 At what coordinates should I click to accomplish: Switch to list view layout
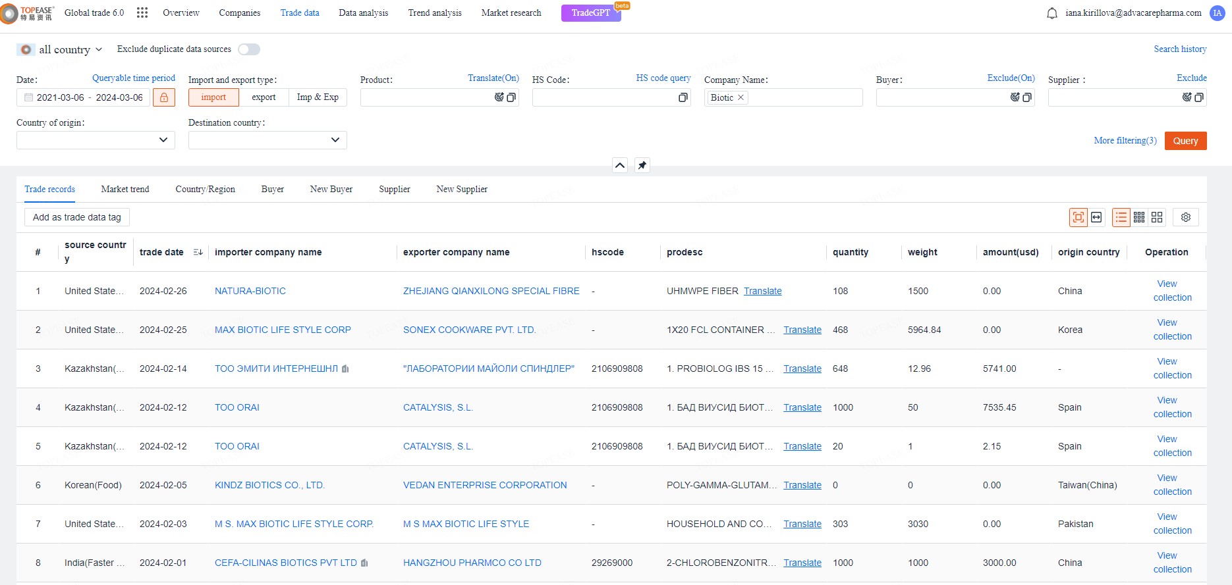[x=1121, y=217]
